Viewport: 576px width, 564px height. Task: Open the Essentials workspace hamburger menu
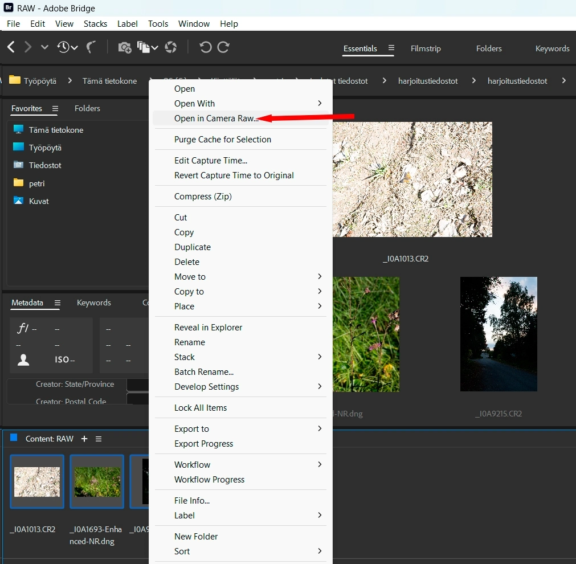tap(391, 48)
